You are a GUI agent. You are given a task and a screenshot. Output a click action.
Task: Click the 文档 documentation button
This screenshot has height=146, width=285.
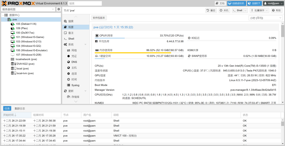click(x=220, y=3)
